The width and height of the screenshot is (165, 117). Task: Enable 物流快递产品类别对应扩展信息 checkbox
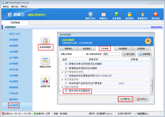[x=66, y=83]
